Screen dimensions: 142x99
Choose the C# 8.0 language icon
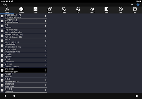pyautogui.click(x=64, y=10)
